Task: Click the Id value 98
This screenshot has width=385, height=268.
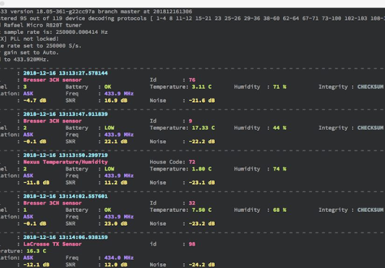Action: [192, 244]
